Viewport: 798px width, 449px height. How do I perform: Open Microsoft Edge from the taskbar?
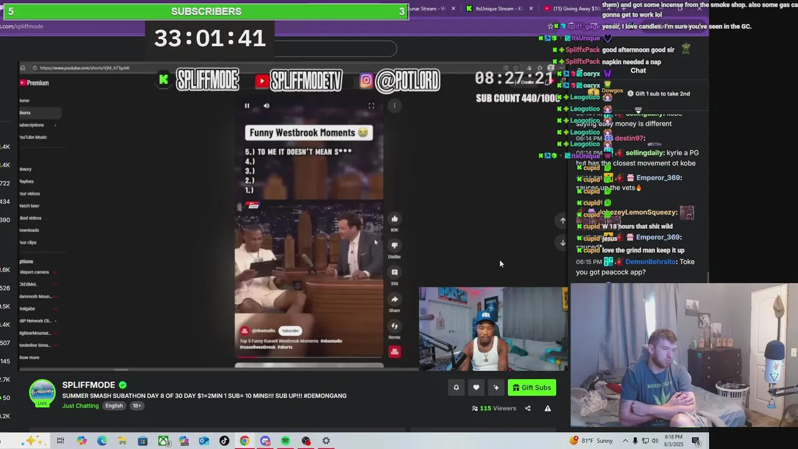point(102,441)
